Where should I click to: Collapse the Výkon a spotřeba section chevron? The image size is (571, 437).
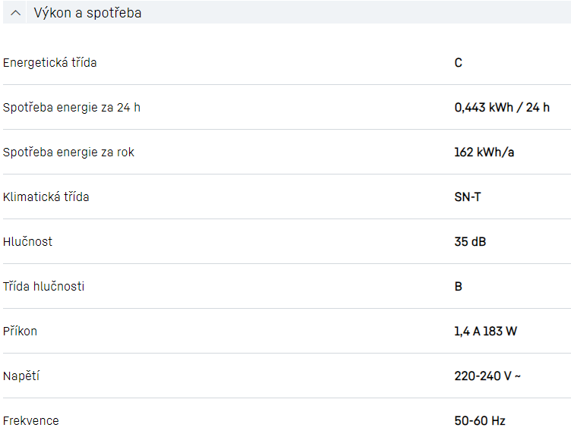(x=16, y=13)
